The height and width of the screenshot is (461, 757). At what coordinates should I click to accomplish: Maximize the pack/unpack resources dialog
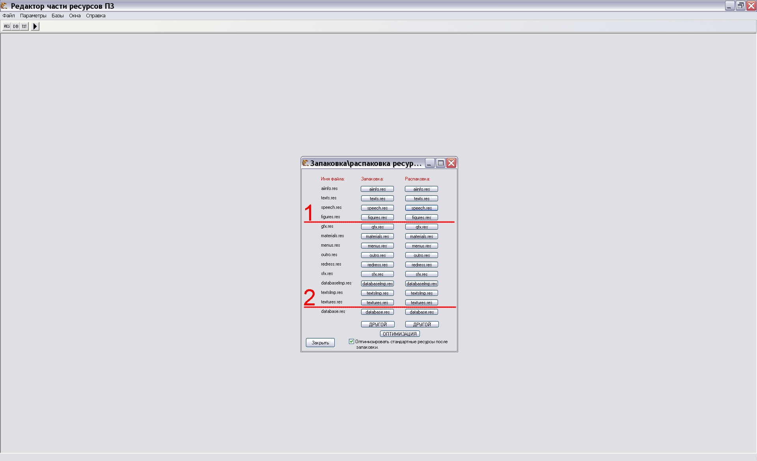[x=440, y=163]
